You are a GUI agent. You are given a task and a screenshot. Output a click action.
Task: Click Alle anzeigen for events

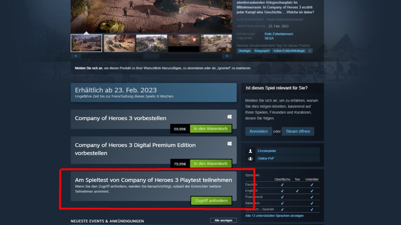[223, 220]
